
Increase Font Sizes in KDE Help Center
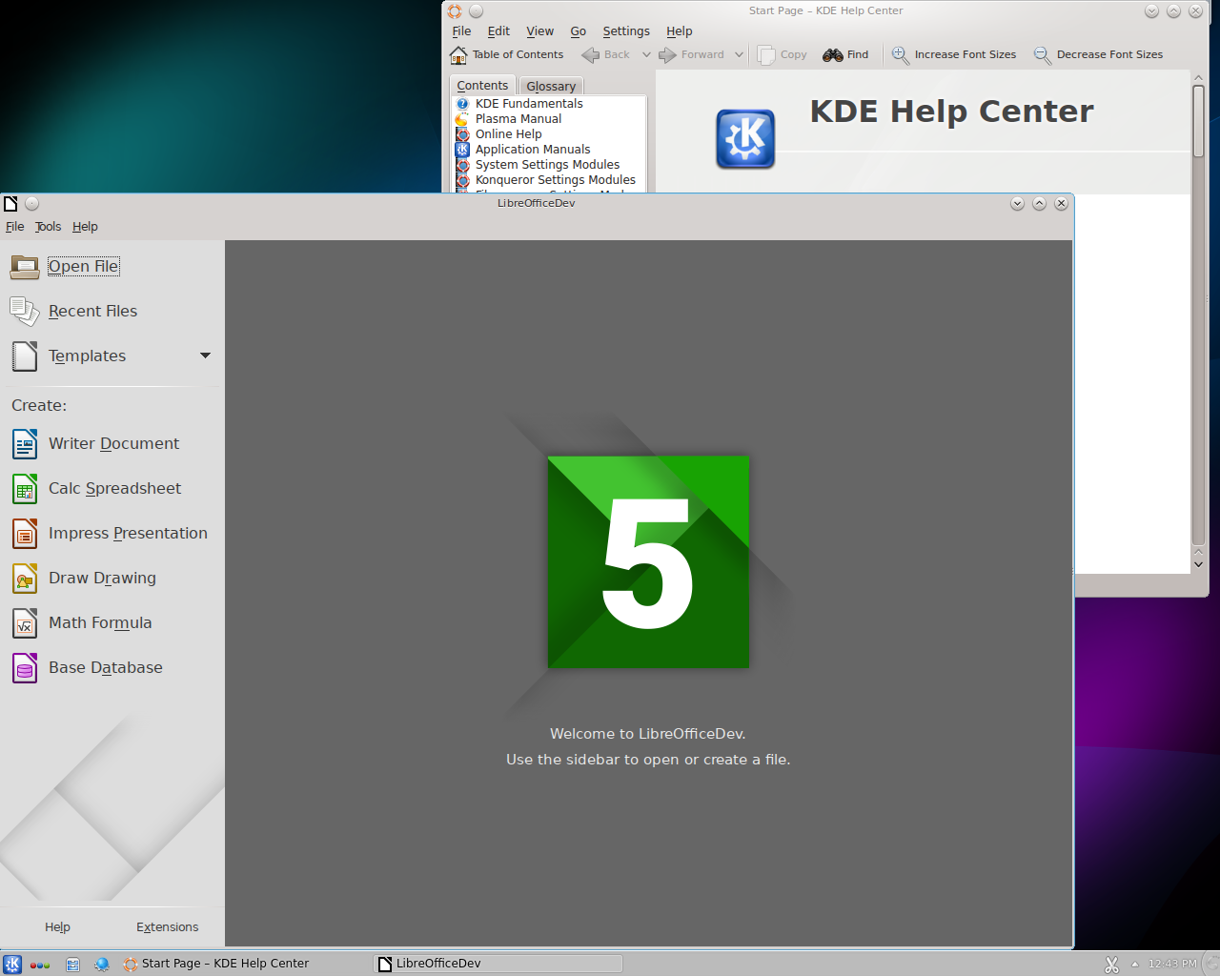pos(954,54)
